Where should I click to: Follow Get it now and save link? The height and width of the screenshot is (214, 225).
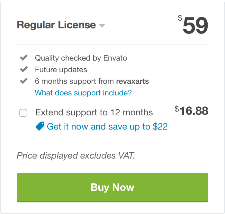coord(107,127)
